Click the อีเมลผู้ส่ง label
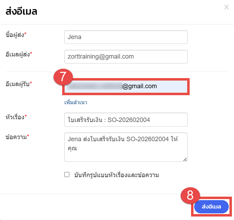This screenshot has width=234, height=220. [17, 54]
